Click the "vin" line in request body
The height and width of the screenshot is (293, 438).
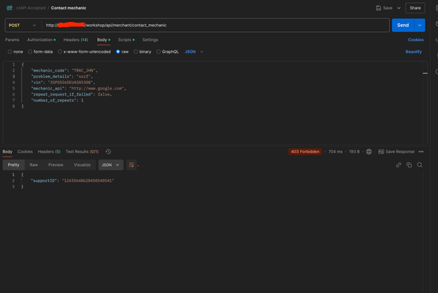pyautogui.click(x=63, y=83)
